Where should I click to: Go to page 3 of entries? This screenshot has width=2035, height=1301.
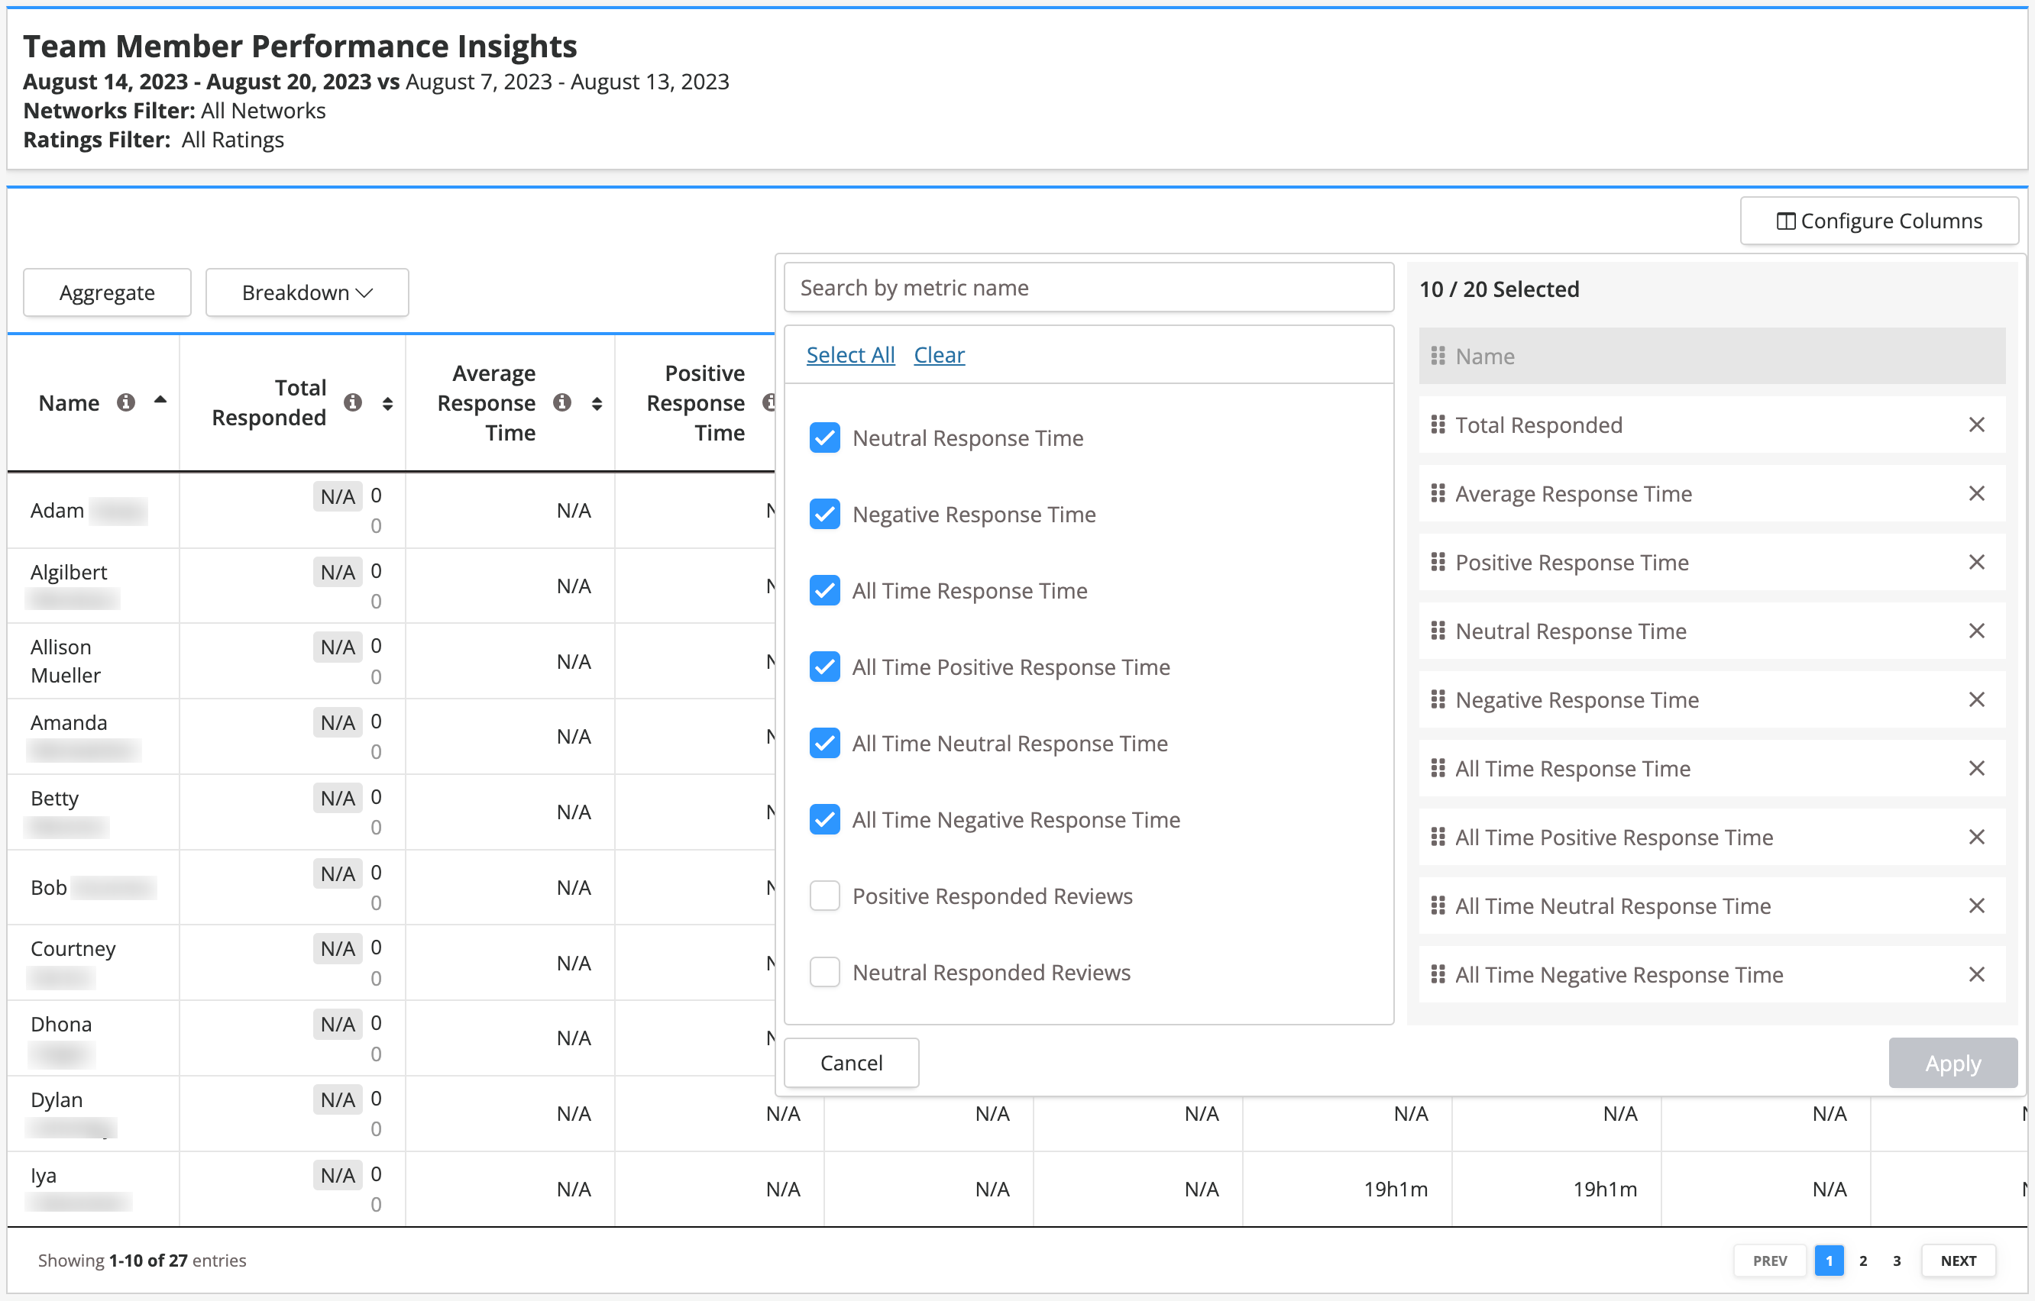point(1897,1261)
